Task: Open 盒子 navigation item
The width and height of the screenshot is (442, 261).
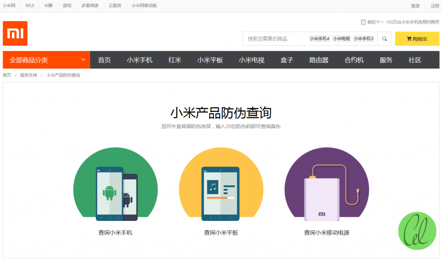Action: point(287,60)
